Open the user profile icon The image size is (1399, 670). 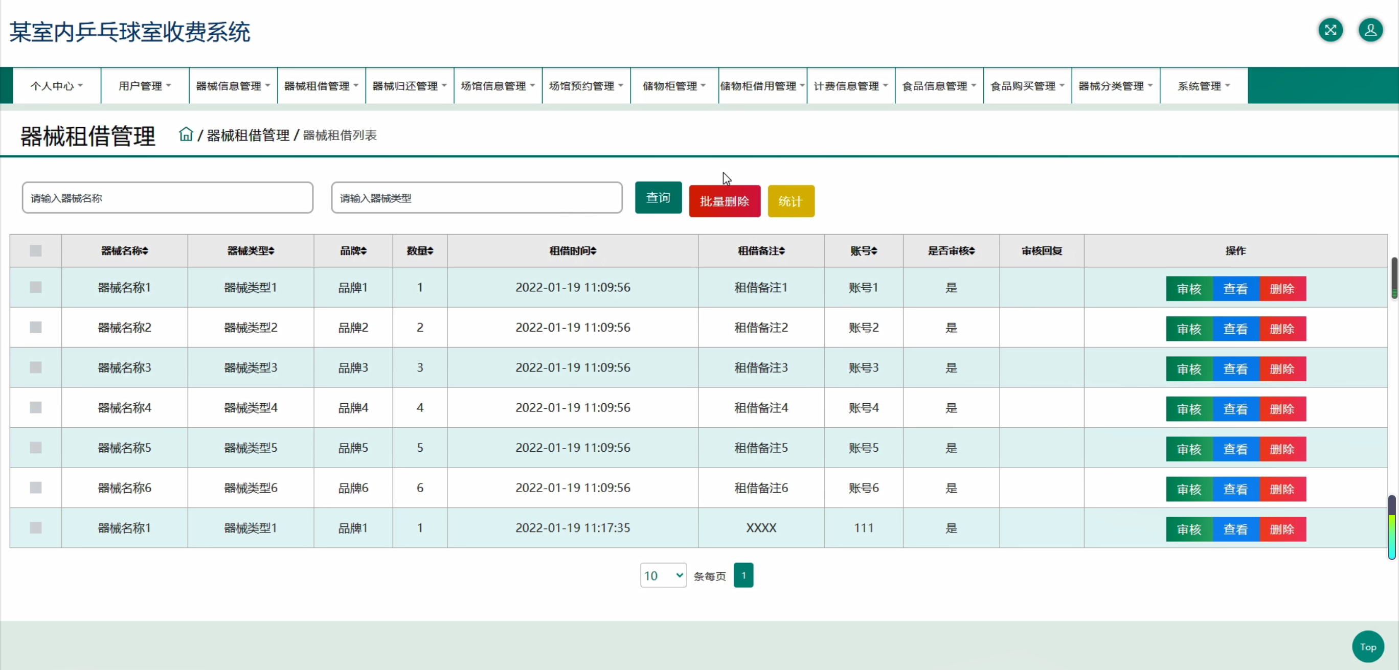[1370, 30]
